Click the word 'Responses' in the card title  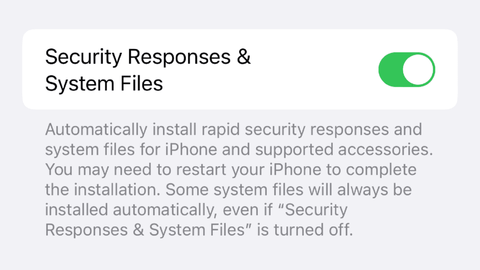click(x=179, y=57)
